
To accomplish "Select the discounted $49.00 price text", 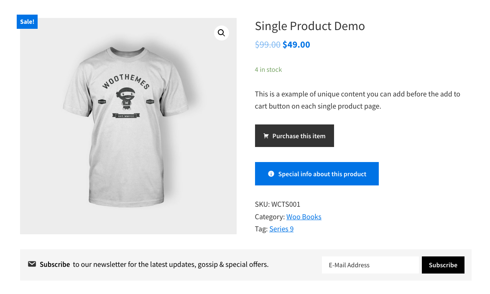I will point(296,44).
